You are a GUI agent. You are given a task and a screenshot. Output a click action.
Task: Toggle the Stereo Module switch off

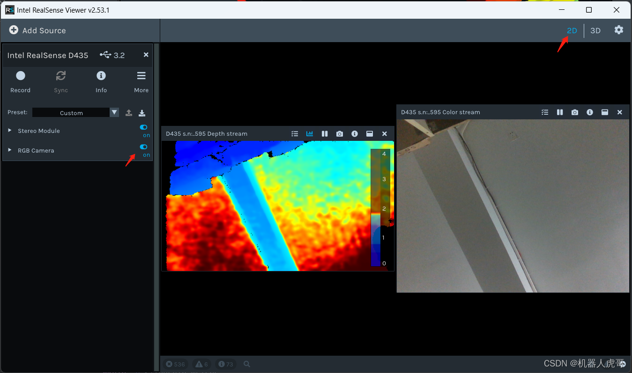(144, 127)
